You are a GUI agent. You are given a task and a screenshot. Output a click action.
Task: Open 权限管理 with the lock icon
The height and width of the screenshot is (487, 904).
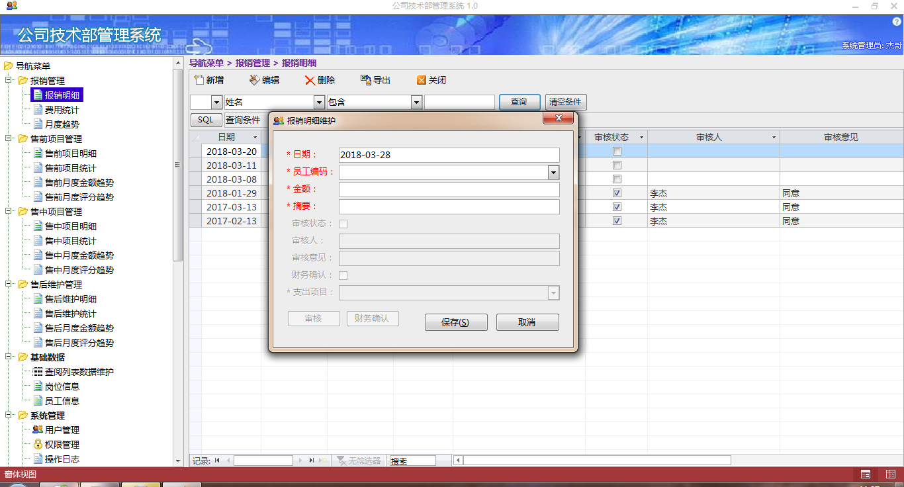coord(38,445)
